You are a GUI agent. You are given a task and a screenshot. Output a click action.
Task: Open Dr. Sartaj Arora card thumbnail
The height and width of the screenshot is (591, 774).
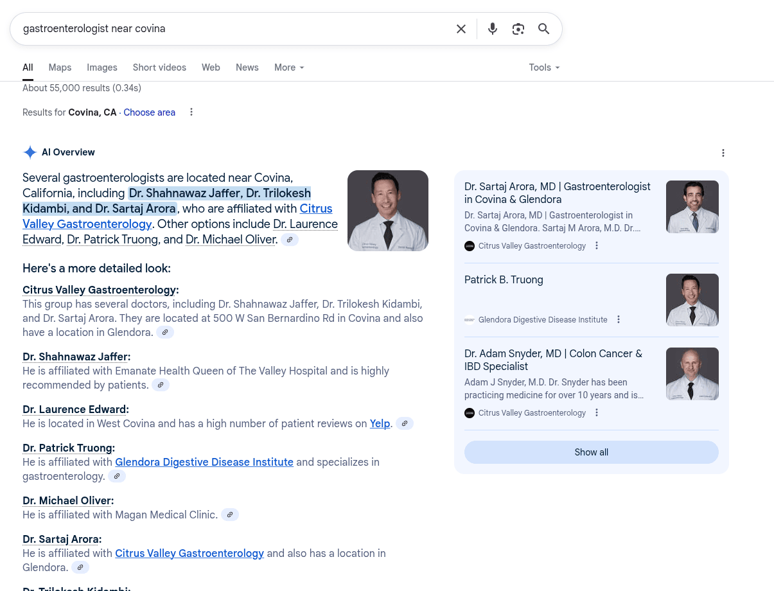(692, 207)
